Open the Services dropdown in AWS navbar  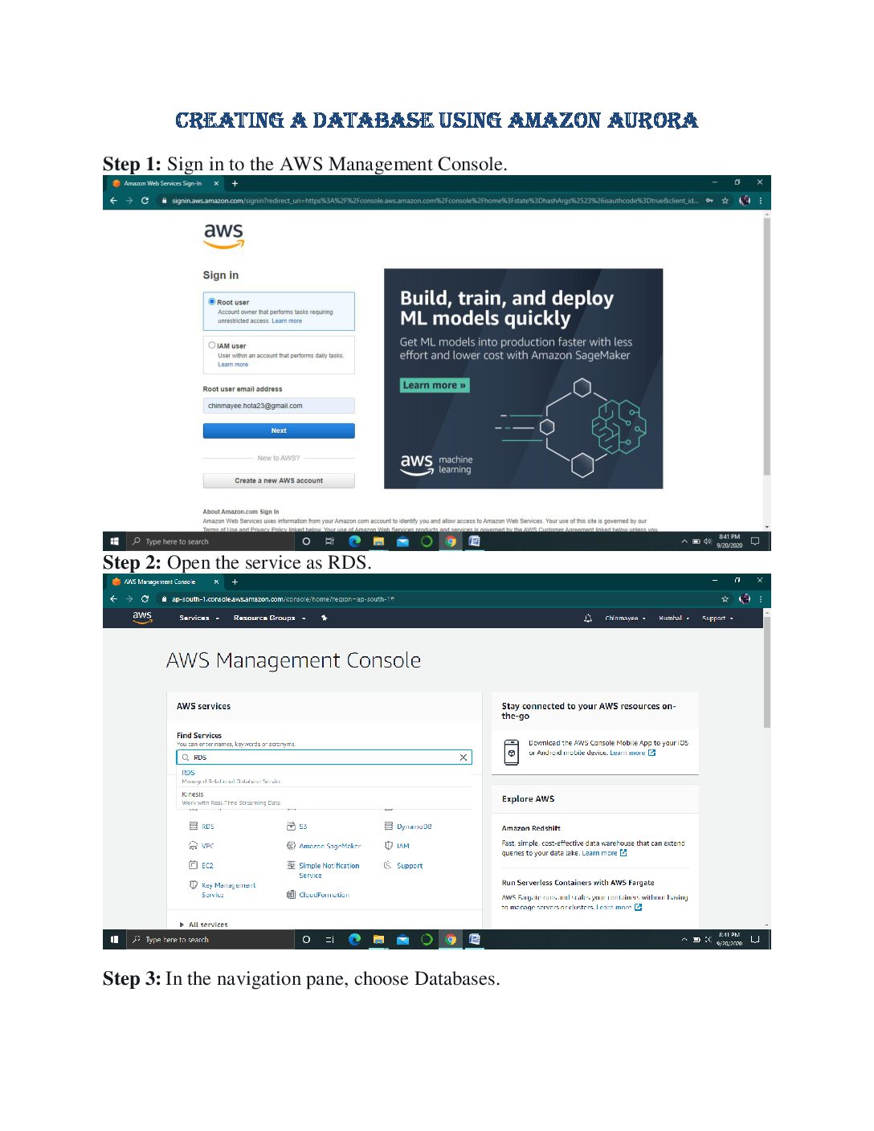pyautogui.click(x=198, y=618)
